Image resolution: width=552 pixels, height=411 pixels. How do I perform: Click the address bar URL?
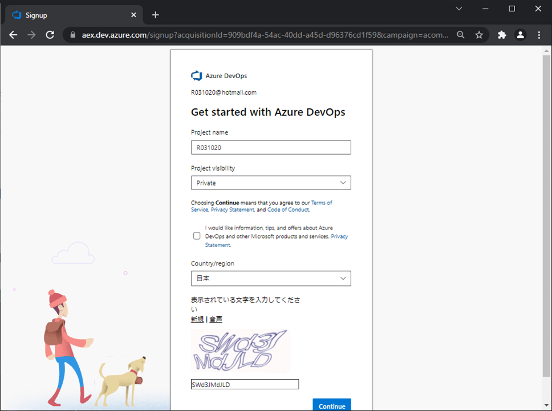[265, 35]
